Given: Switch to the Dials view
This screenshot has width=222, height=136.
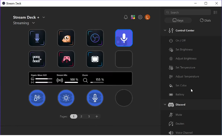Looking at the screenshot, I should tap(205, 21).
